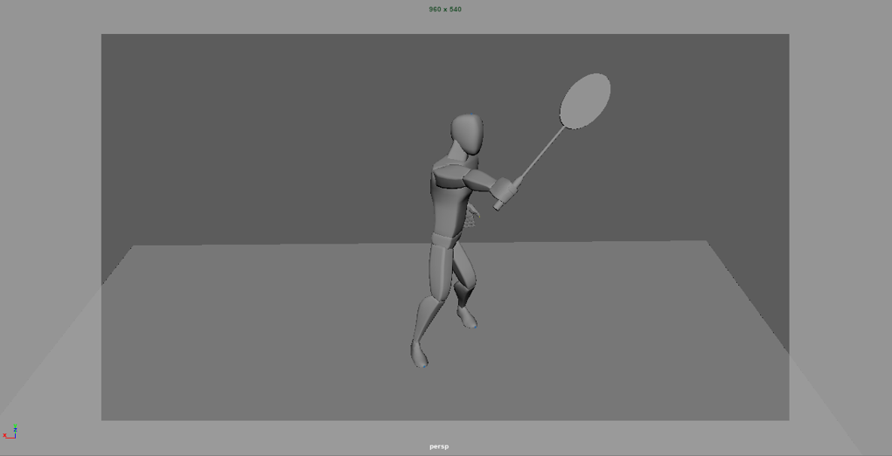Select the character's rear raised foot

(467, 317)
